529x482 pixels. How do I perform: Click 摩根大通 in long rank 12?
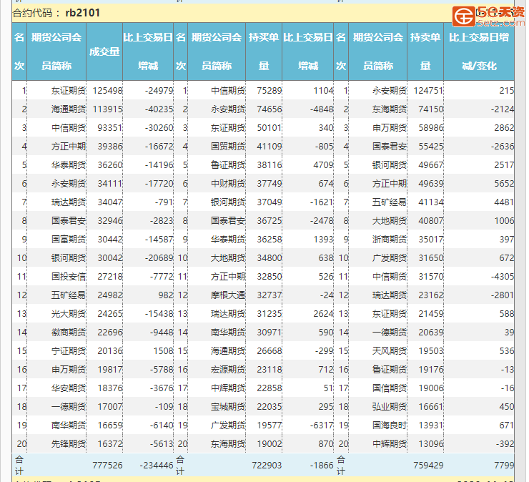coord(228,295)
